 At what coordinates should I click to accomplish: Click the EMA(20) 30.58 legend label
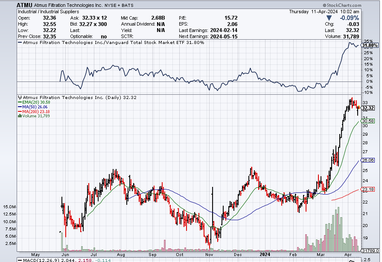(x=36, y=102)
